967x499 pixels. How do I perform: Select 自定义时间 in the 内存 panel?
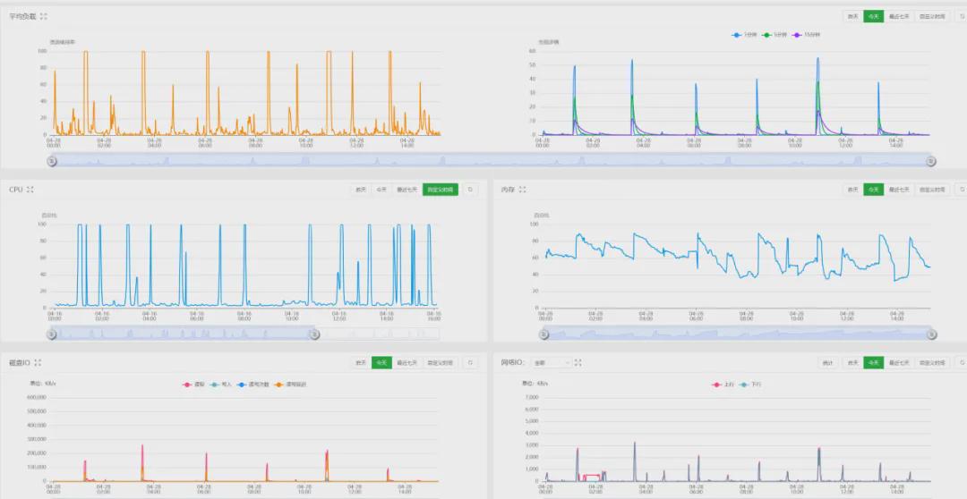click(x=932, y=190)
